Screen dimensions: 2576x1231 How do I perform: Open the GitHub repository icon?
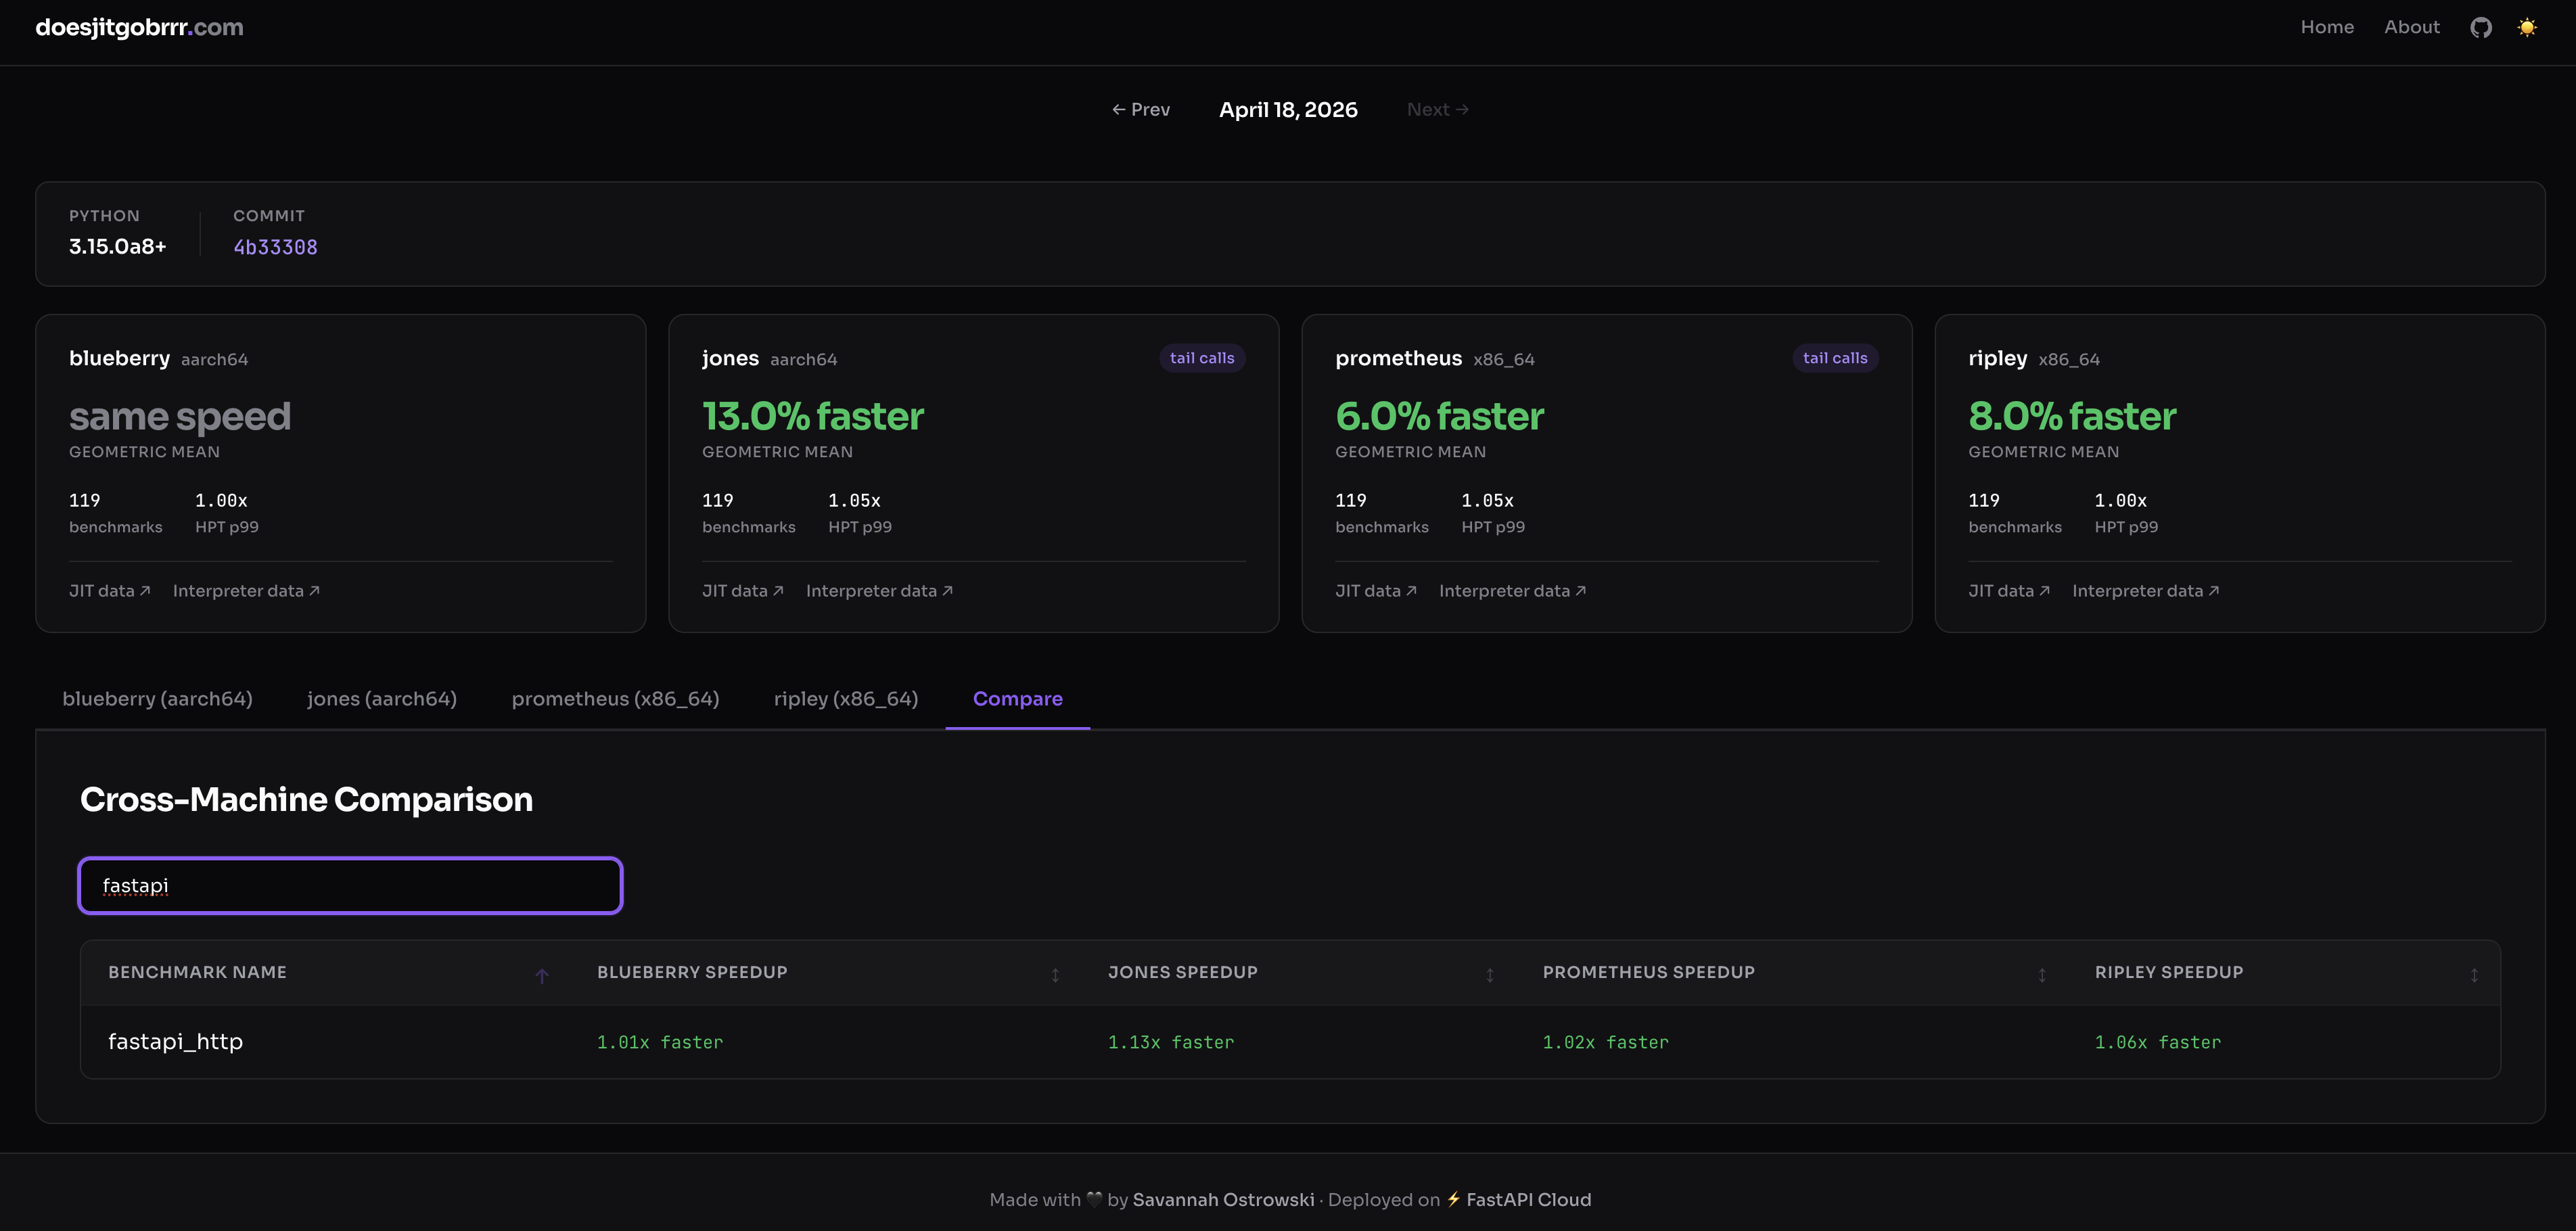[x=2480, y=27]
